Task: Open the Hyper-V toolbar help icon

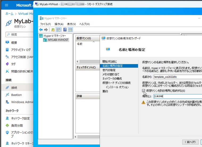Action: [65, 30]
